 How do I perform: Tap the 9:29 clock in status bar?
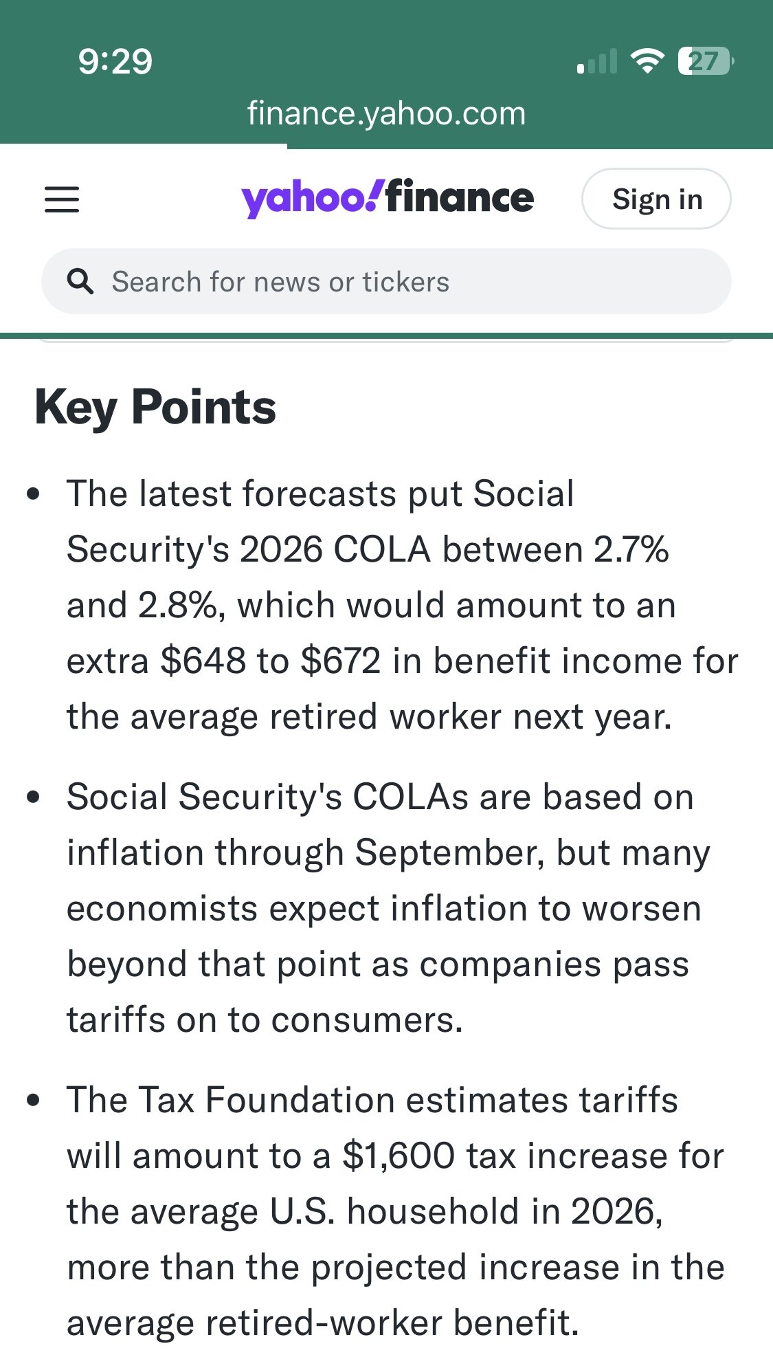click(x=115, y=61)
